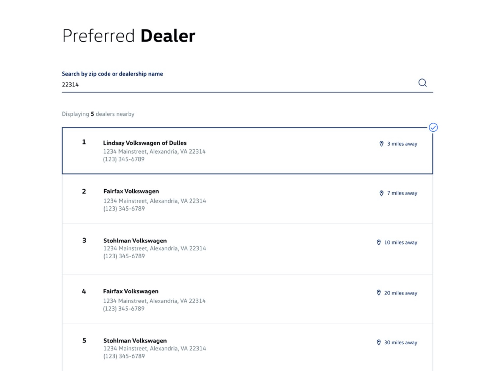Toggle the blue selected checkmark on dealer 1
The image size is (495, 371).
pyautogui.click(x=433, y=127)
